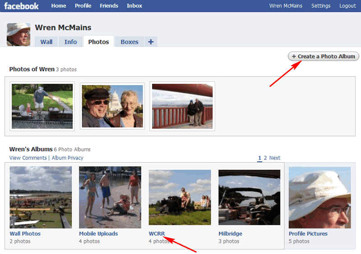Click Wren McMains profile picture

pyautogui.click(x=19, y=35)
